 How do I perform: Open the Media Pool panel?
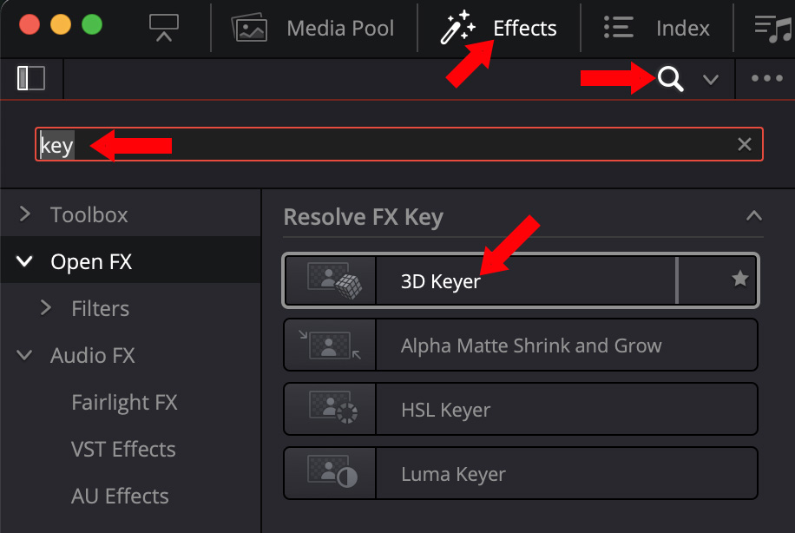[x=314, y=29]
